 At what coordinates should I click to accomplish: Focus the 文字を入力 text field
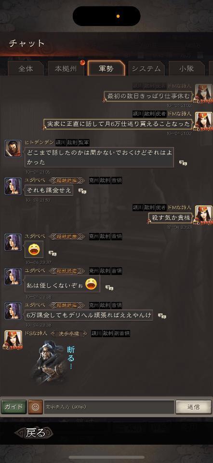109,407
